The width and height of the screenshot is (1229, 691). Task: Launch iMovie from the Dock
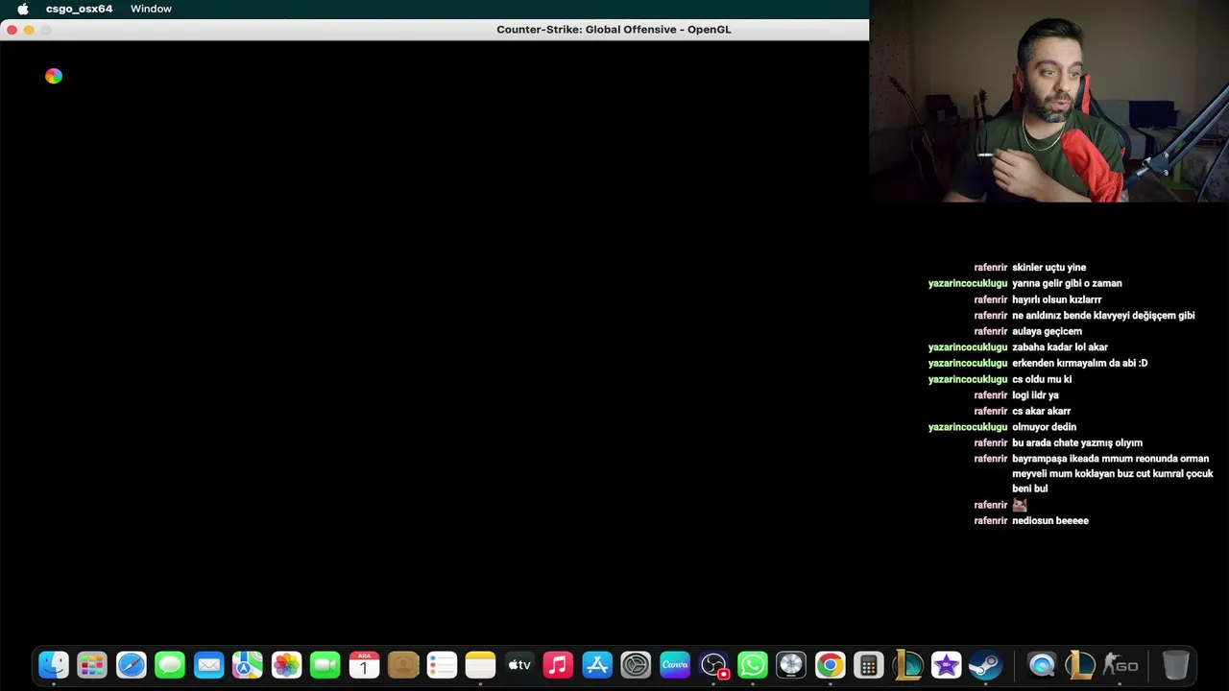[x=947, y=665]
